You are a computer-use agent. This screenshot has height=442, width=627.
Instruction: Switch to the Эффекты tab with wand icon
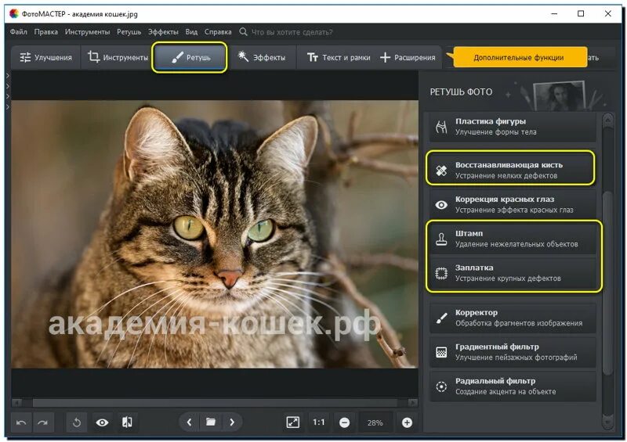pyautogui.click(x=263, y=57)
